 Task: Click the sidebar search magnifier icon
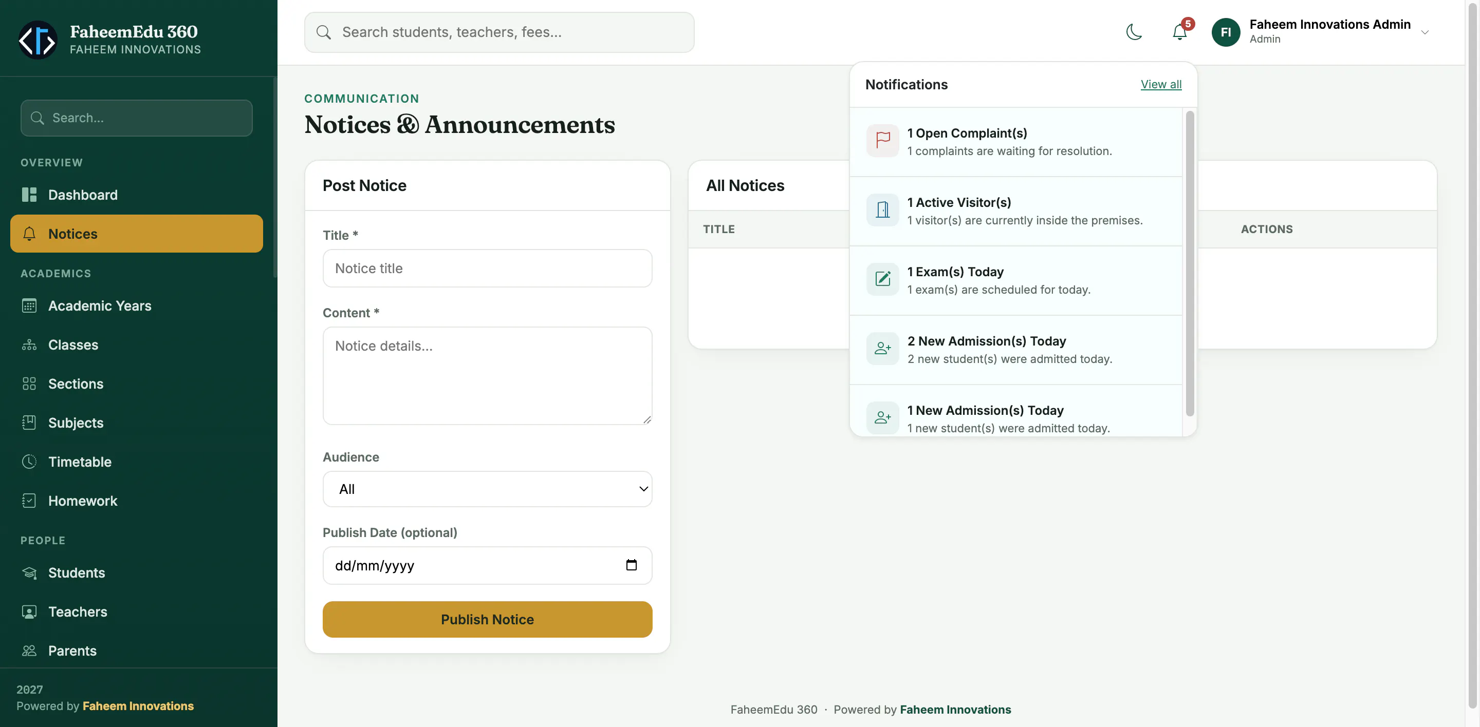[x=38, y=118]
